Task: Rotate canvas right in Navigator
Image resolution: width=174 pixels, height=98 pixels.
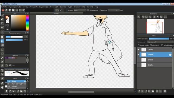Action: 161,17
